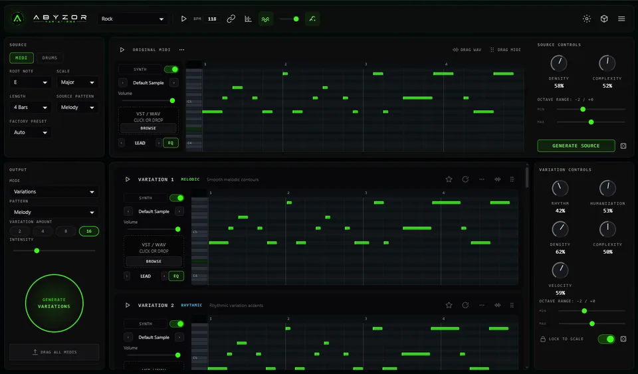Adjust top toolbar green slider
Image resolution: width=638 pixels, height=374 pixels.
tap(289, 19)
